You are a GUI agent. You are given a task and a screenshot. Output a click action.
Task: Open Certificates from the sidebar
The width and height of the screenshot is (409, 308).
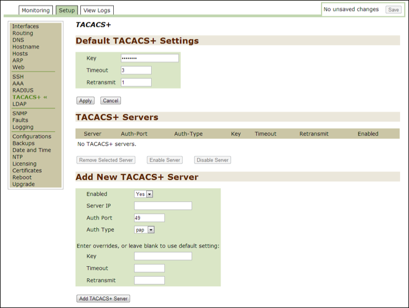pyautogui.click(x=27, y=170)
